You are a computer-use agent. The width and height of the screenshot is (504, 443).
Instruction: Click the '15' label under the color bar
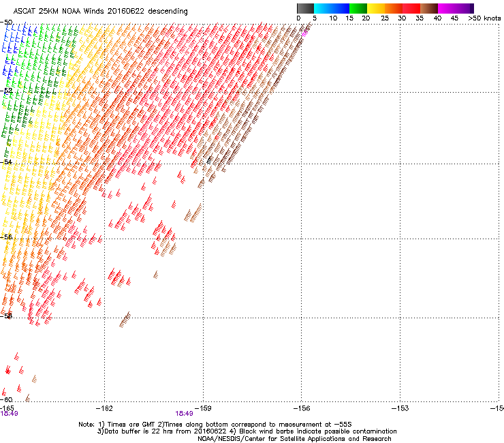click(349, 18)
